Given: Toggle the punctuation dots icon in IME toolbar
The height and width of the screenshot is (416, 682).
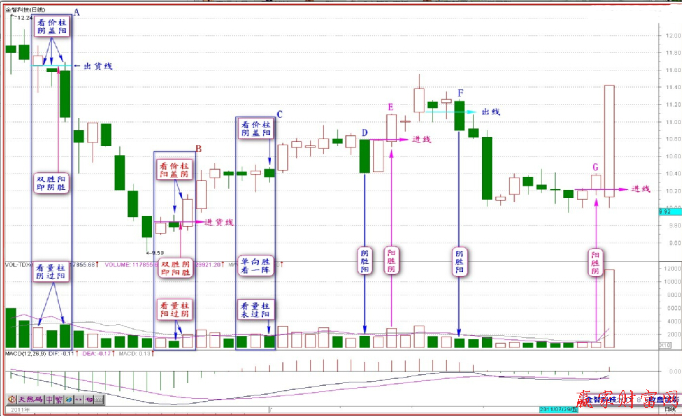Looking at the screenshot, I should click(x=79, y=399).
